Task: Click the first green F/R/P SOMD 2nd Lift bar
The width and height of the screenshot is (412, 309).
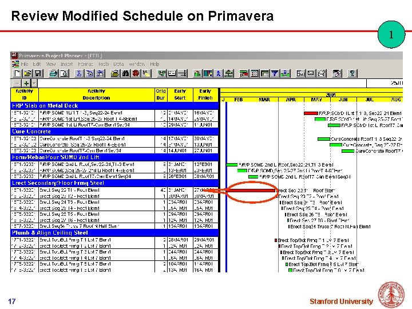Action: click(232, 165)
